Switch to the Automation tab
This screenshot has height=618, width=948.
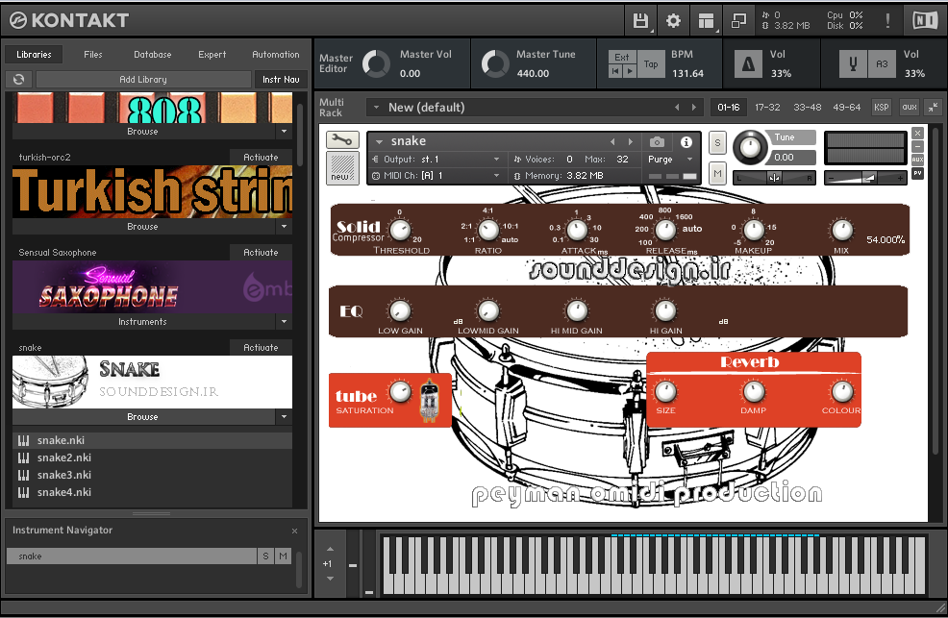click(x=276, y=55)
